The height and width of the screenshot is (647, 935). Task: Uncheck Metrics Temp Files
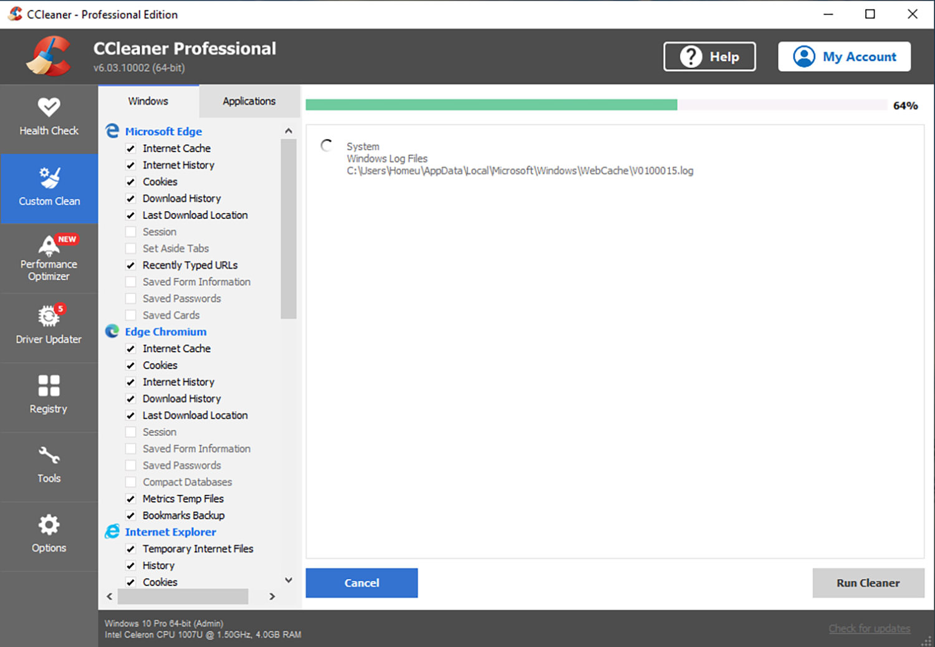click(131, 499)
